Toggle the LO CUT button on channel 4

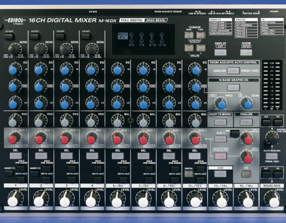(x=86, y=37)
